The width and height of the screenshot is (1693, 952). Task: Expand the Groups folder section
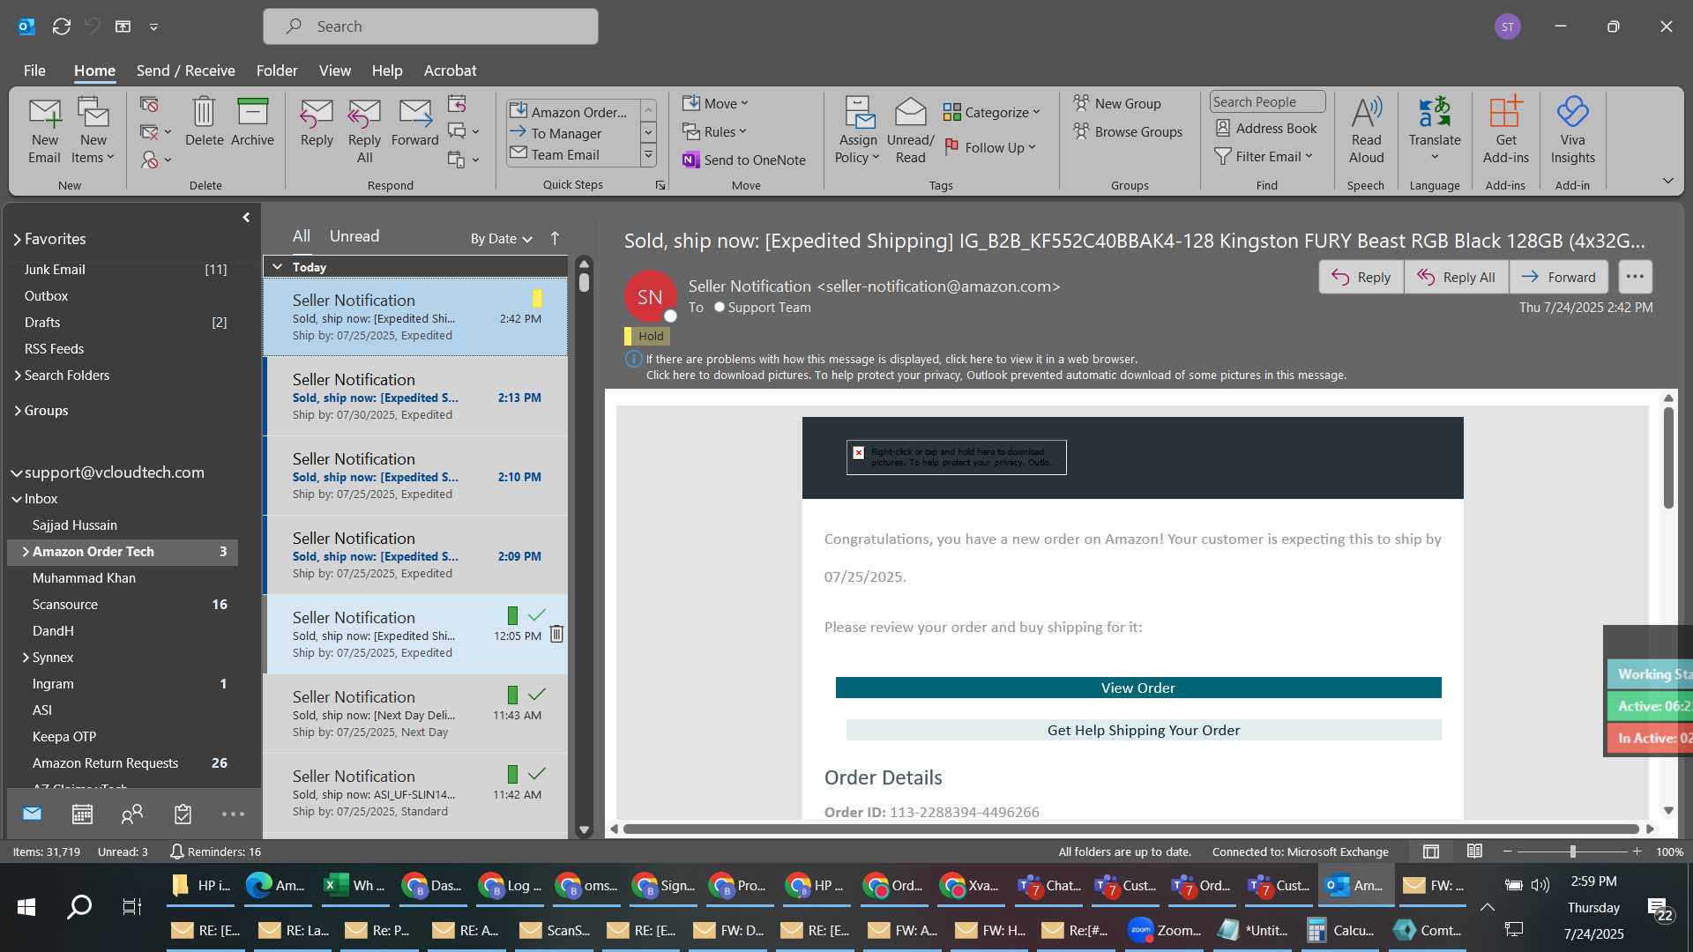click(x=17, y=411)
